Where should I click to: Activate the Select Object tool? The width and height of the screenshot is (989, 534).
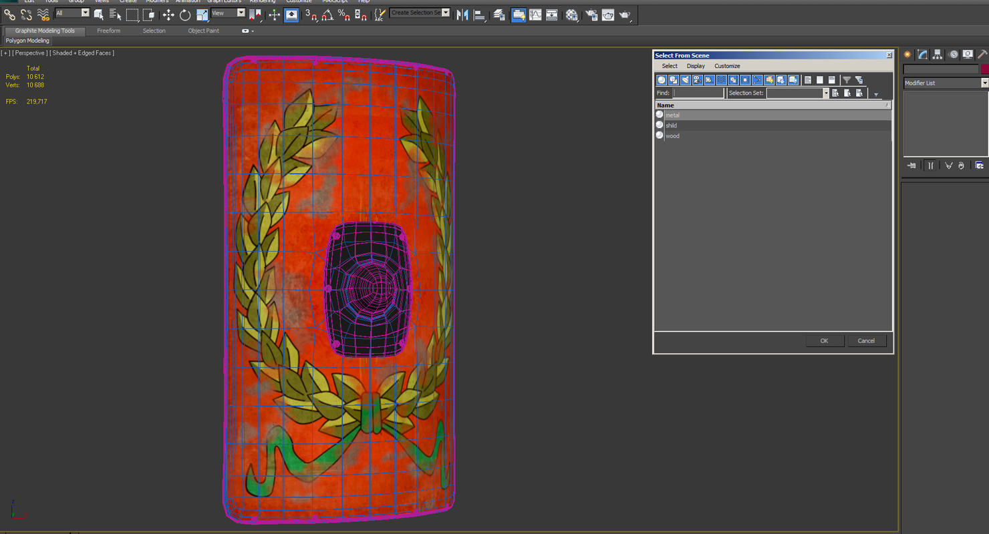click(99, 14)
